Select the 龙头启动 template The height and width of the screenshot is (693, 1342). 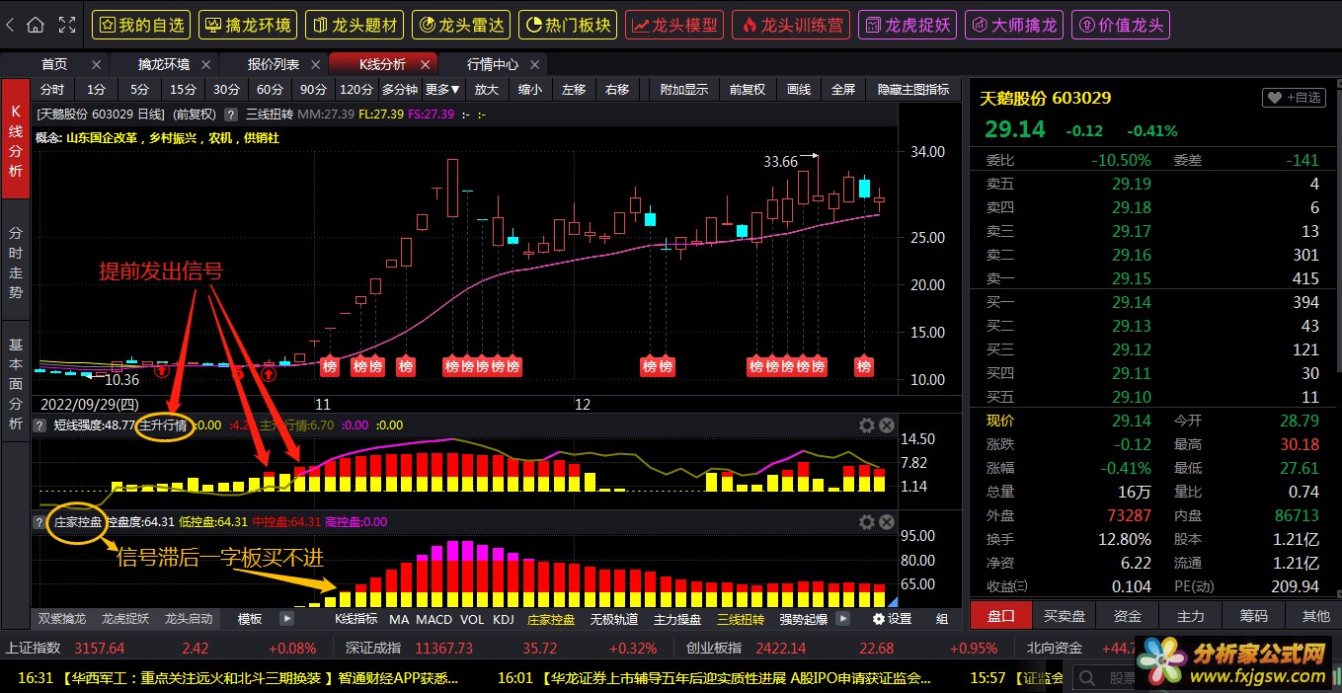coord(189,619)
